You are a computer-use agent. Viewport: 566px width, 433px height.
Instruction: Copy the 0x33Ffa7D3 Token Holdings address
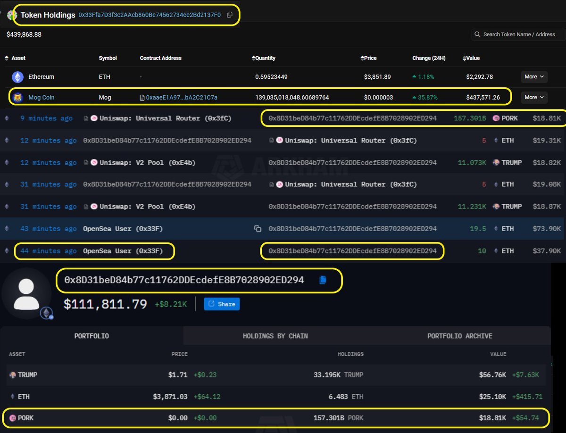230,15
